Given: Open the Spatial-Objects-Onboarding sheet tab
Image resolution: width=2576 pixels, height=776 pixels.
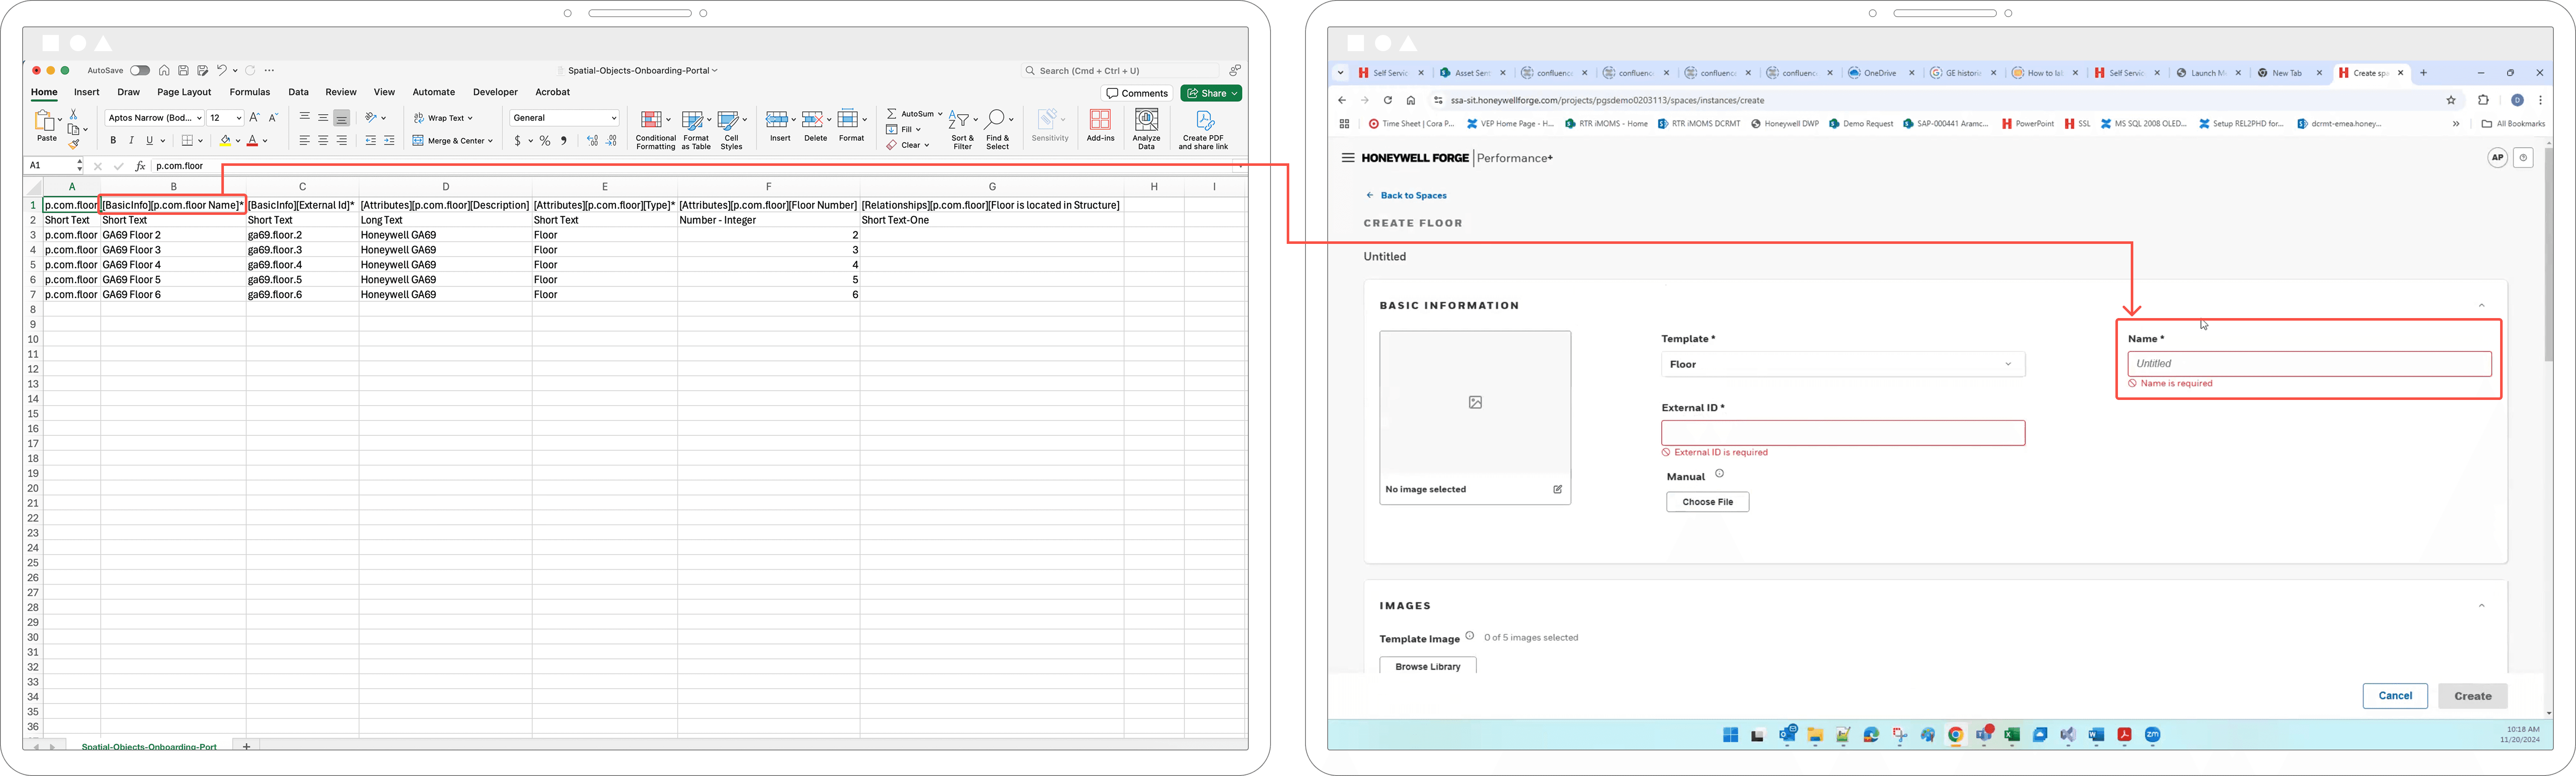Looking at the screenshot, I should pos(149,747).
